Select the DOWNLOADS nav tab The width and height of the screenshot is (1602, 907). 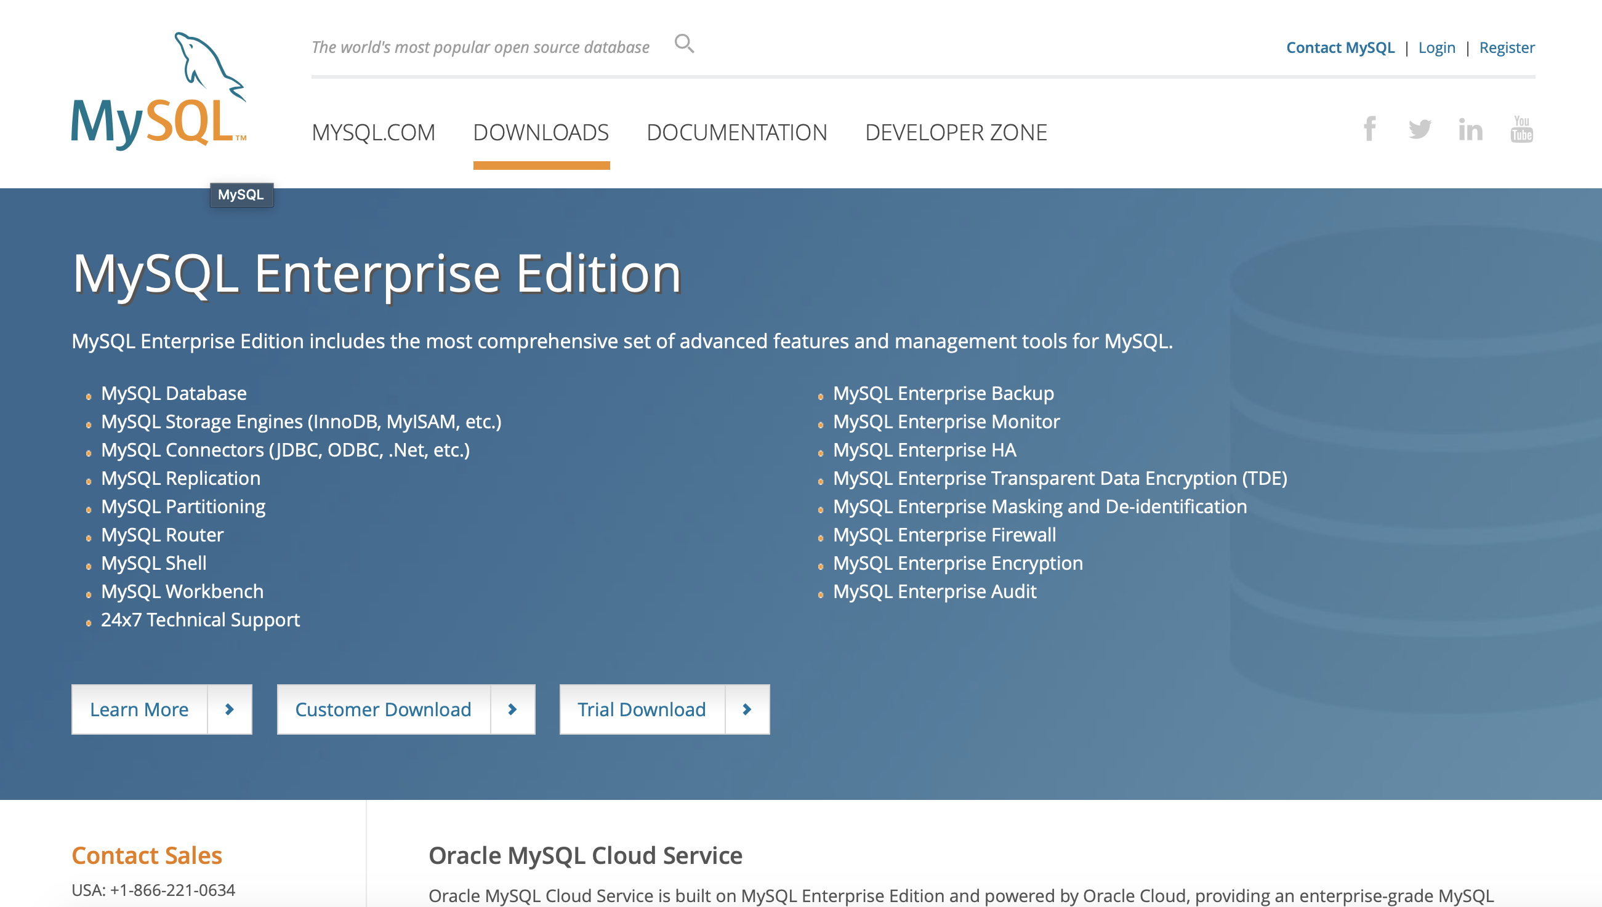pyautogui.click(x=541, y=133)
